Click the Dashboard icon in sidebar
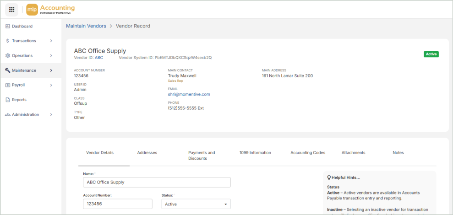 (x=8, y=27)
